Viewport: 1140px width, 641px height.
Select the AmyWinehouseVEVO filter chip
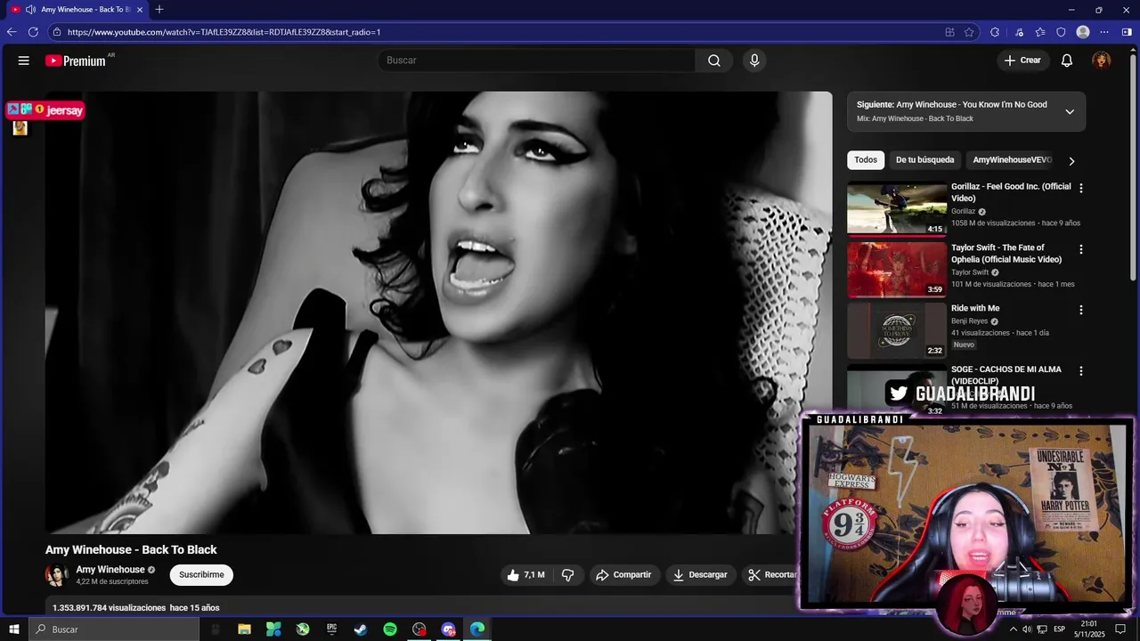tap(1013, 160)
